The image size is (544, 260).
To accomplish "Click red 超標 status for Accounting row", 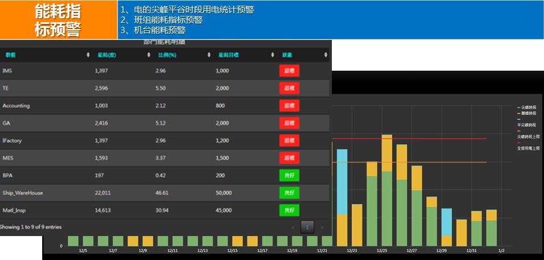I will point(289,105).
